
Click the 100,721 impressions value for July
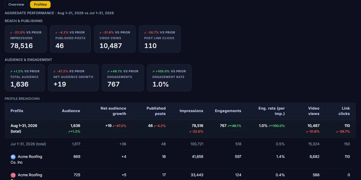[197, 144]
